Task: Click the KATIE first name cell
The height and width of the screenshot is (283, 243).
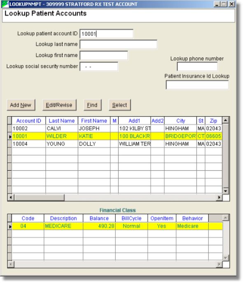Action: 94,136
